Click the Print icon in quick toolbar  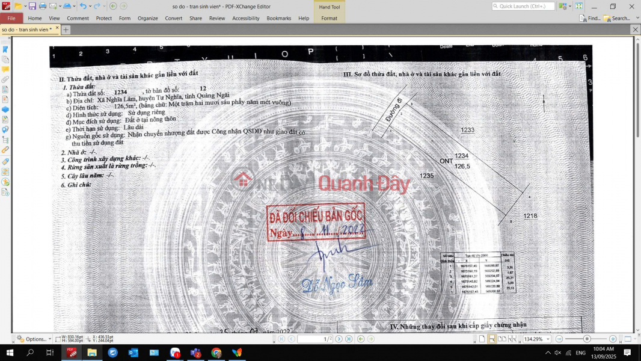(43, 6)
